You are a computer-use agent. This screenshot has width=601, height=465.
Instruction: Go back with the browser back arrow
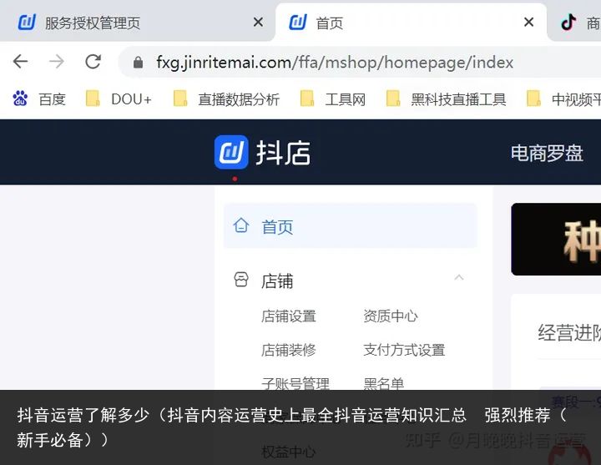(x=20, y=61)
